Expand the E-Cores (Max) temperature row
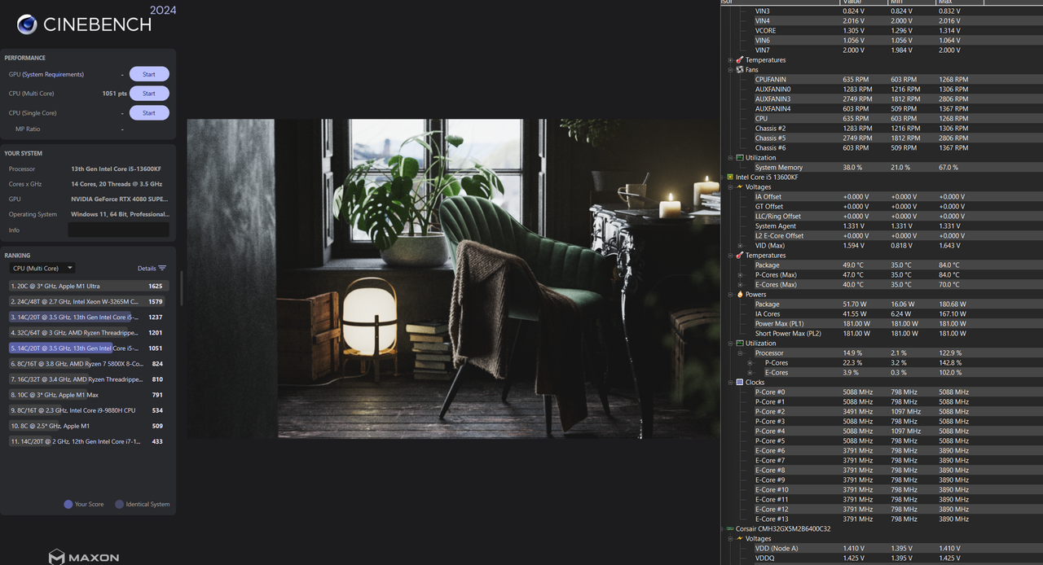1043x565 pixels. [x=740, y=285]
